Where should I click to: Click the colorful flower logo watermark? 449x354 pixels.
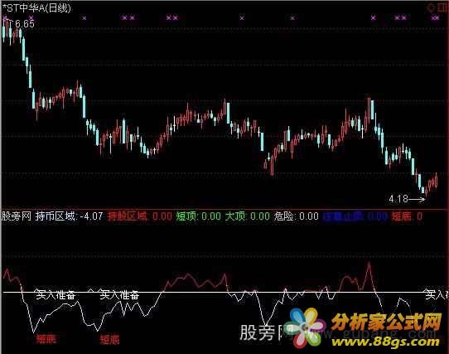click(x=307, y=327)
